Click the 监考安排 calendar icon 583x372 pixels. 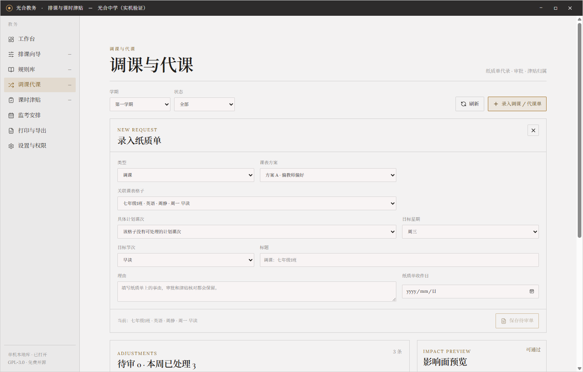[x=11, y=115]
